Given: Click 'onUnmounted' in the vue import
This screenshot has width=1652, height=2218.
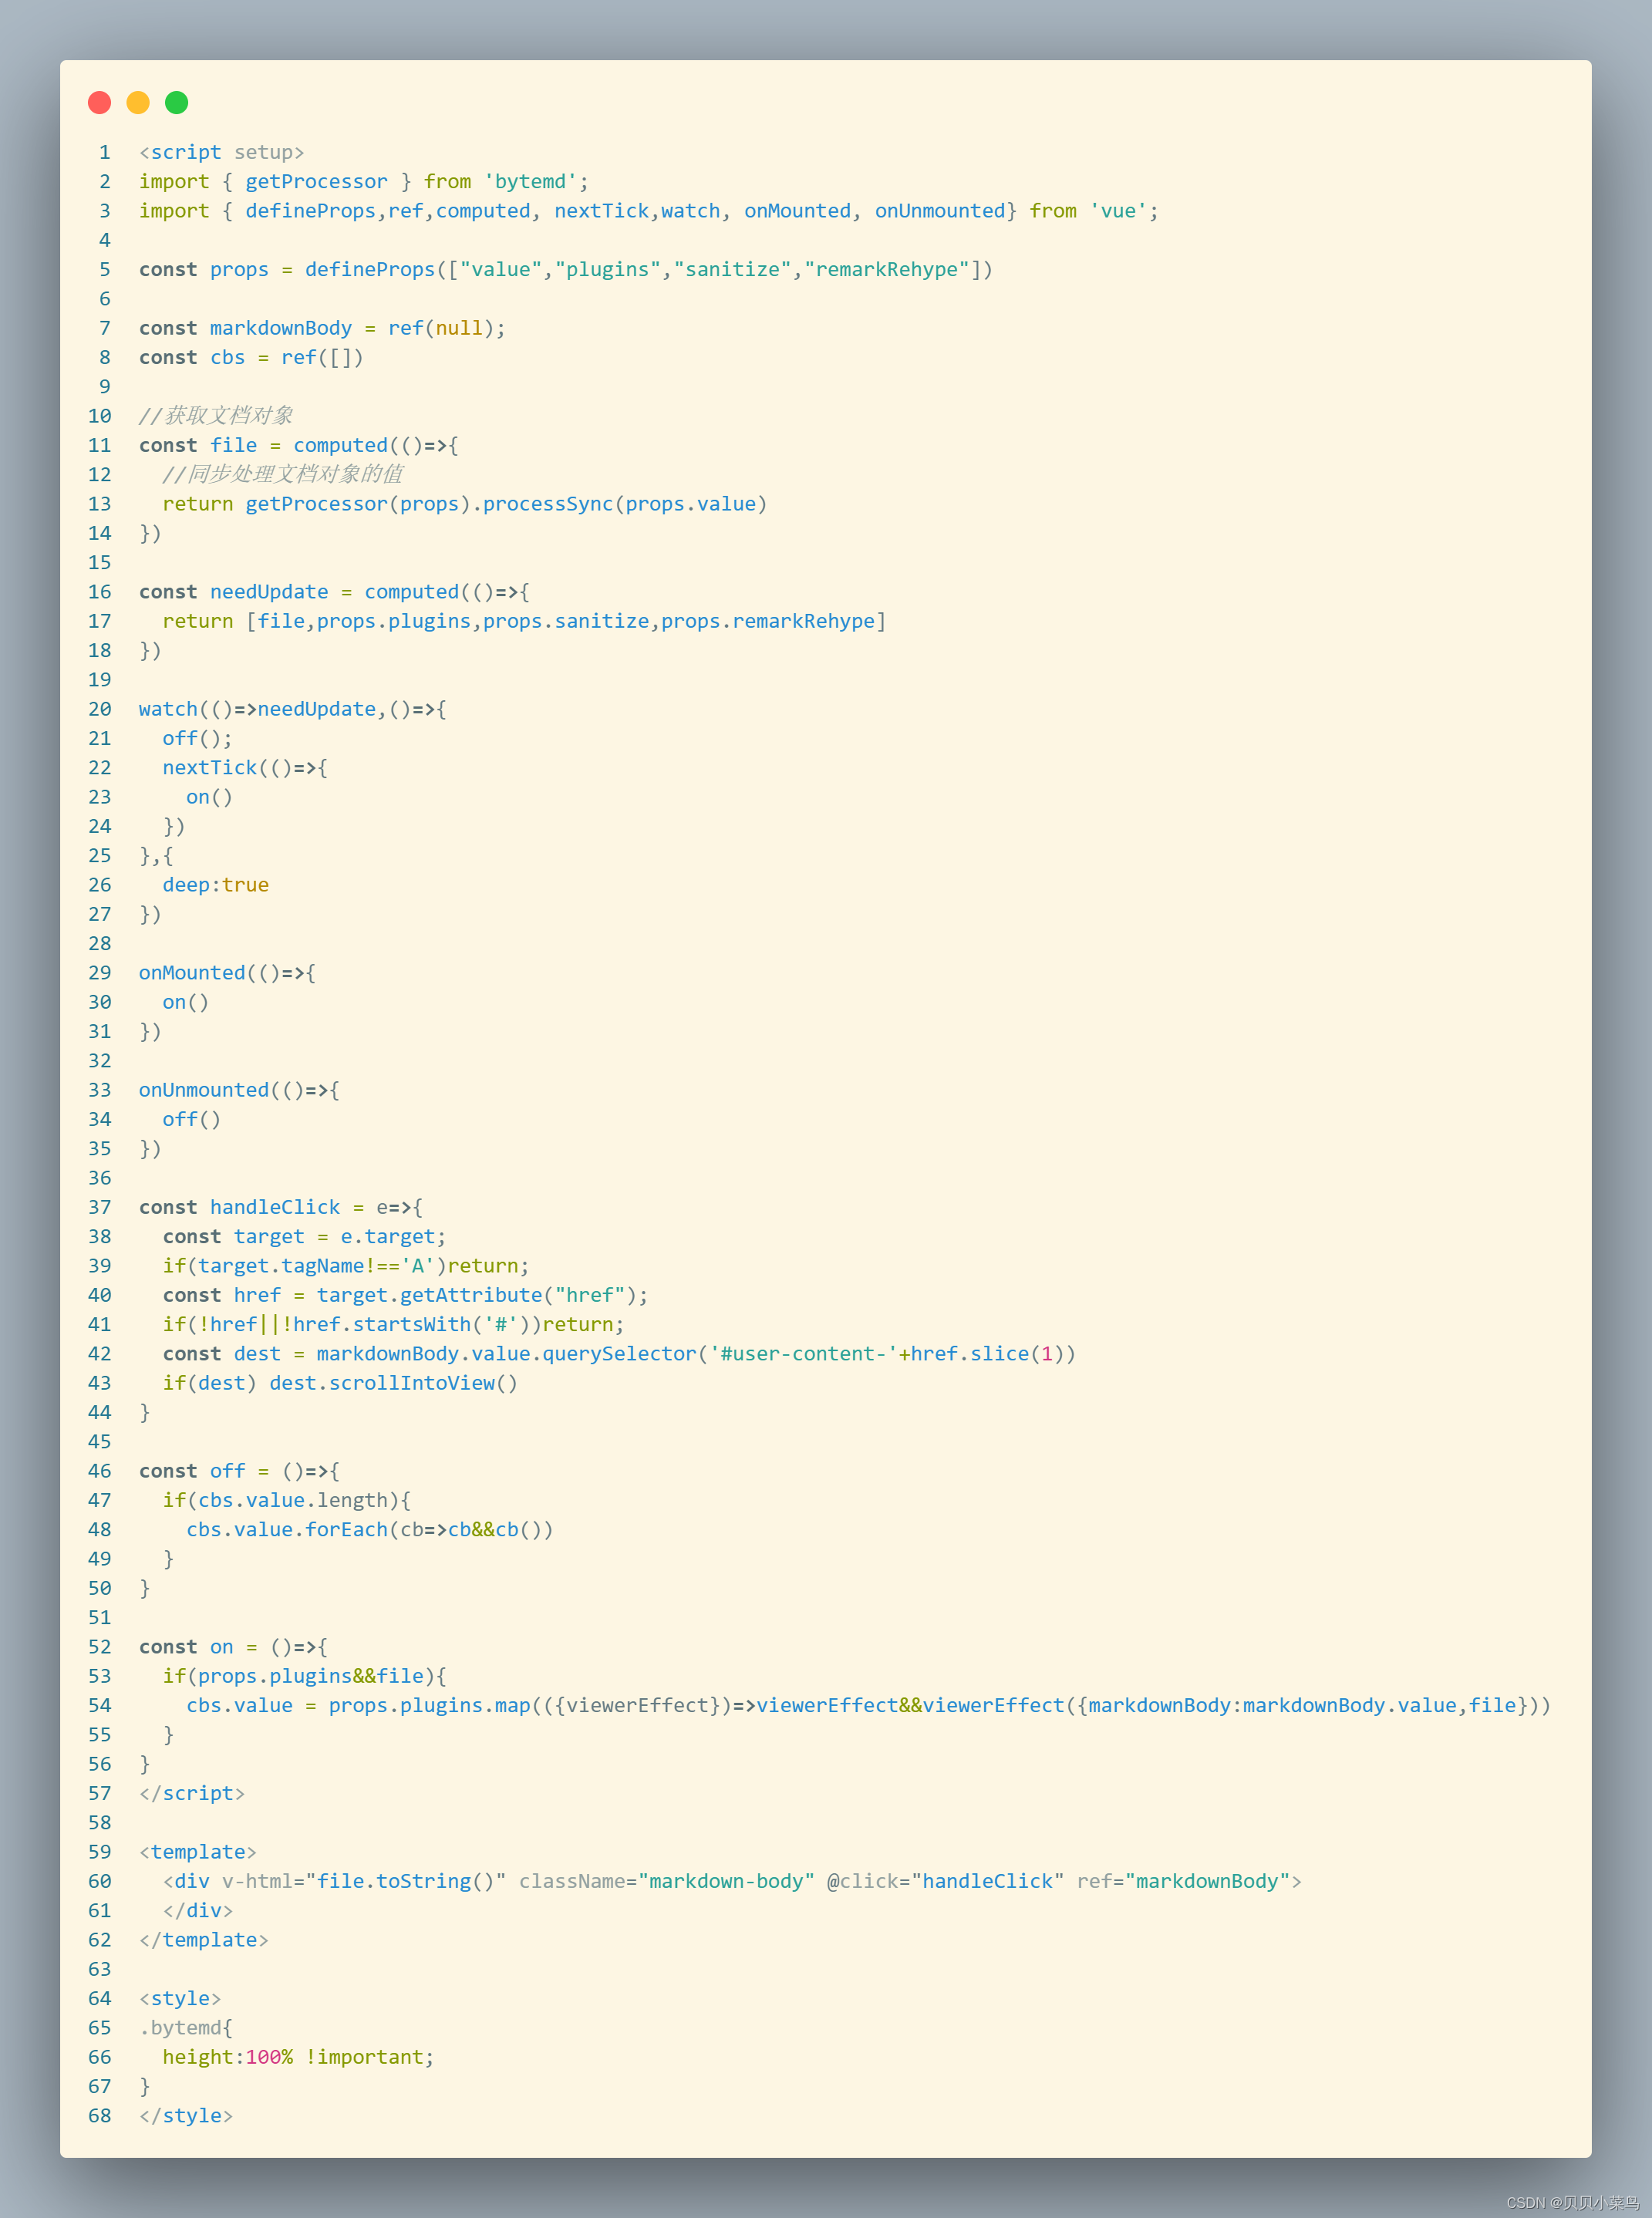Looking at the screenshot, I should [x=939, y=211].
